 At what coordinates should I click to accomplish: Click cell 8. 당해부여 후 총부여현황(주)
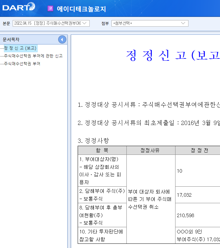click(x=102, y=215)
